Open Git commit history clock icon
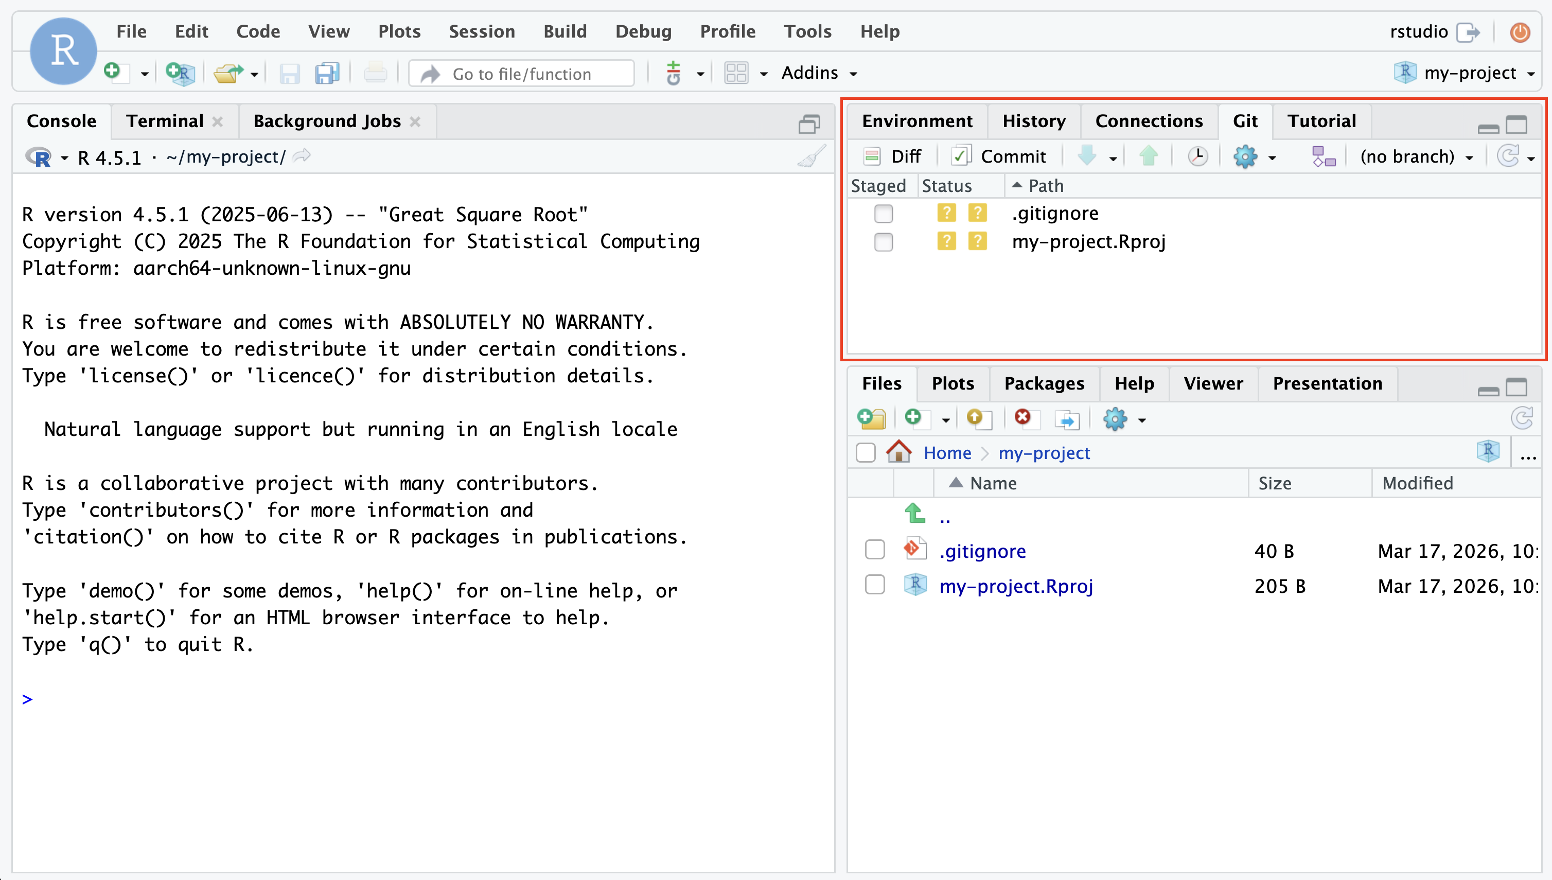The width and height of the screenshot is (1552, 880). [x=1197, y=156]
